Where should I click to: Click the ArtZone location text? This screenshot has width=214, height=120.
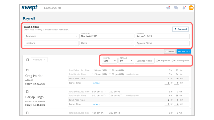click(x=29, y=80)
